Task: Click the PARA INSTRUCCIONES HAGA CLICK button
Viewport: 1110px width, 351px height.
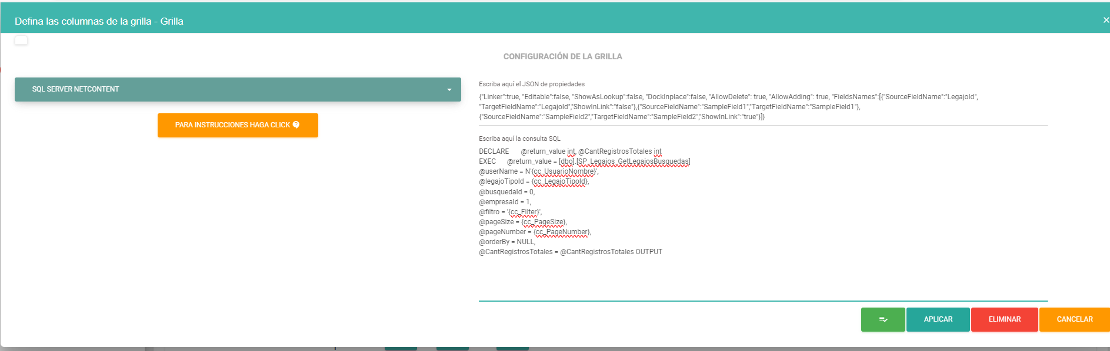Action: tap(238, 125)
